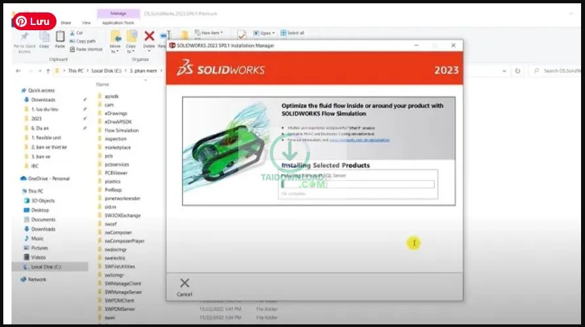Select Local Disk (C:) in navigation pane
Viewport: 585px width, 327px height.
point(46,267)
